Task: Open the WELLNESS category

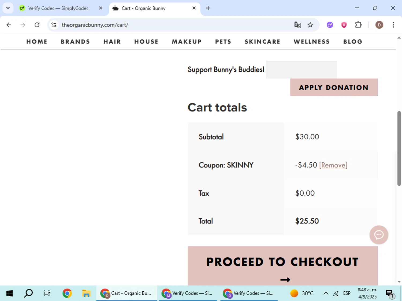Action: click(311, 41)
